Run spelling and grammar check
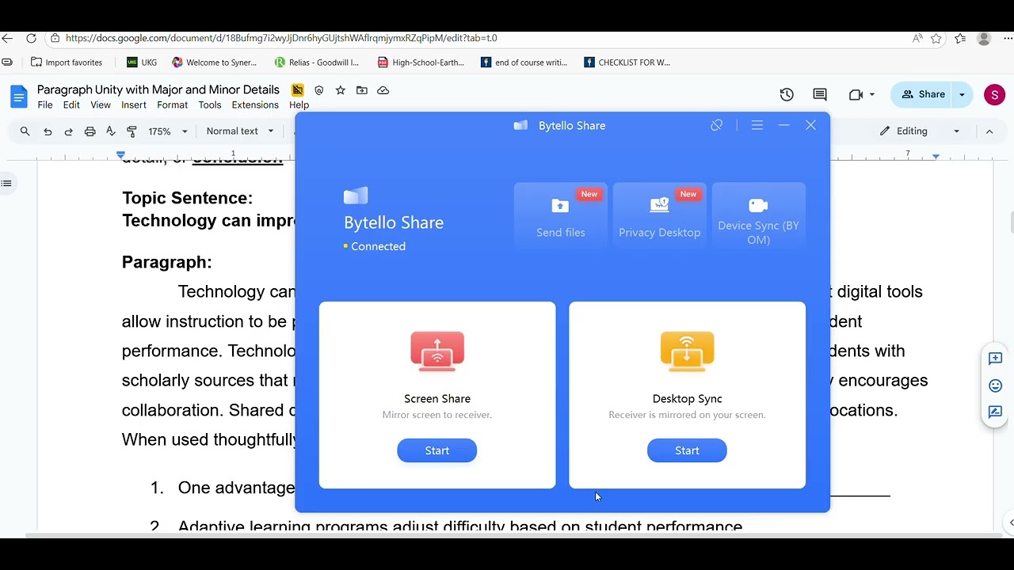Viewport: 1014px width, 570px height. click(111, 131)
